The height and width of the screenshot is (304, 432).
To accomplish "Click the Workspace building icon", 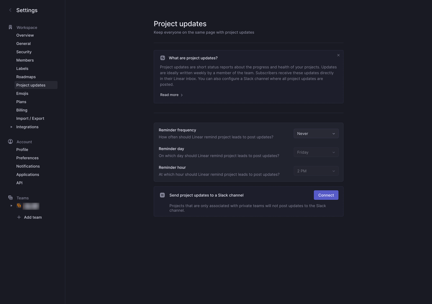I will [10, 27].
